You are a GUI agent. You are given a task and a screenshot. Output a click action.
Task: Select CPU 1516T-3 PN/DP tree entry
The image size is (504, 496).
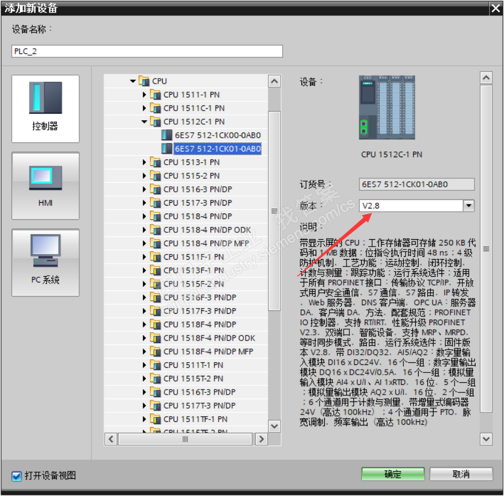click(199, 392)
